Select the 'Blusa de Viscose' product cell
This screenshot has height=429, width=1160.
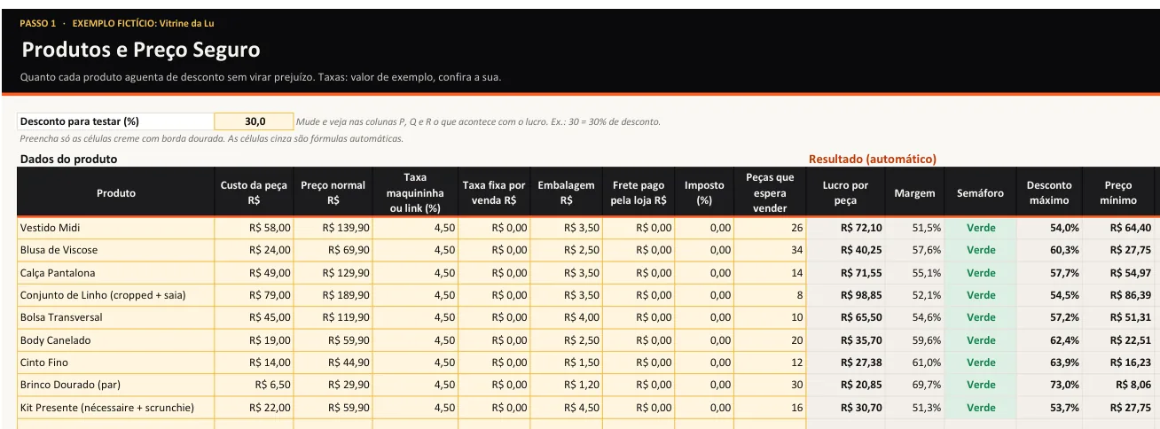[x=116, y=250]
